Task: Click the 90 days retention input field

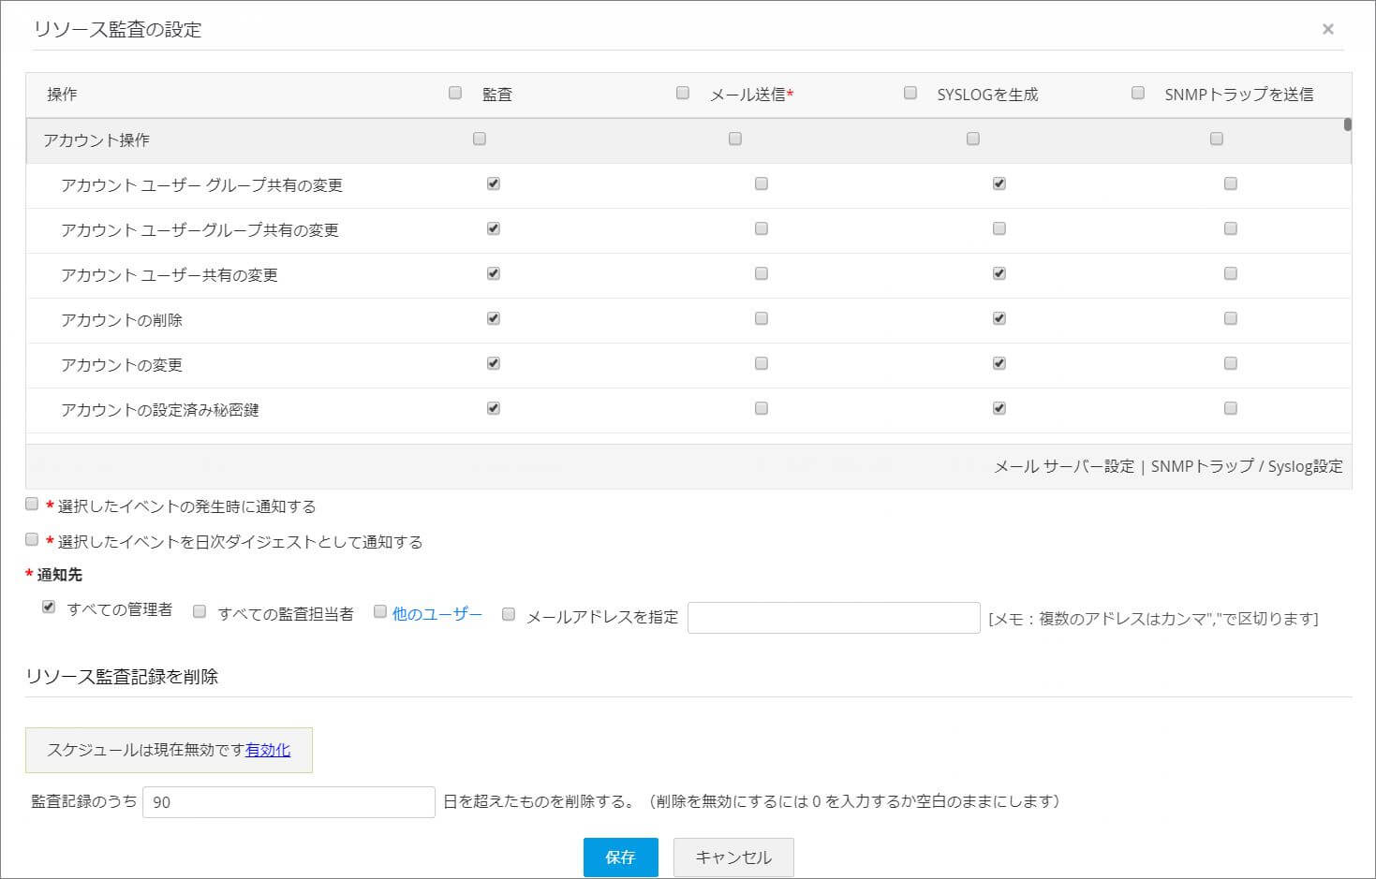Action: [x=289, y=802]
